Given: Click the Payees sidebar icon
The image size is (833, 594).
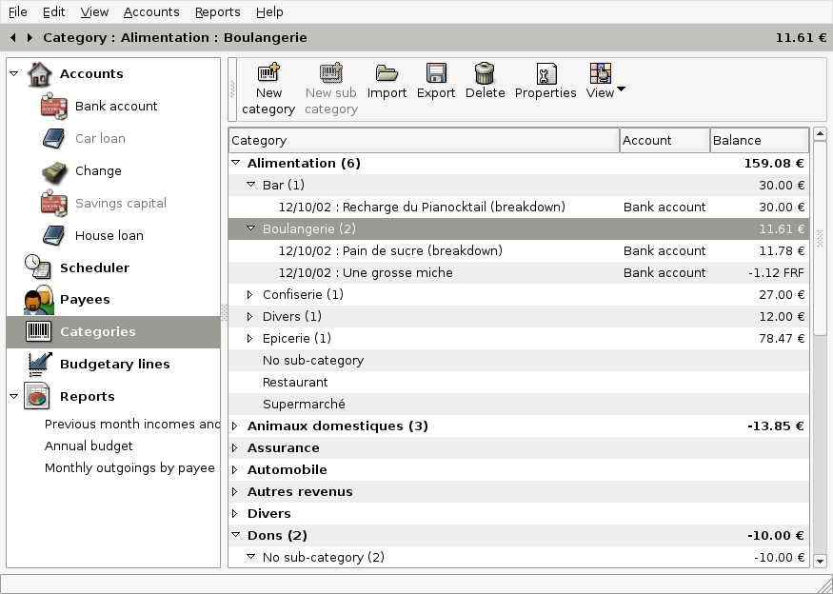Looking at the screenshot, I should [38, 299].
